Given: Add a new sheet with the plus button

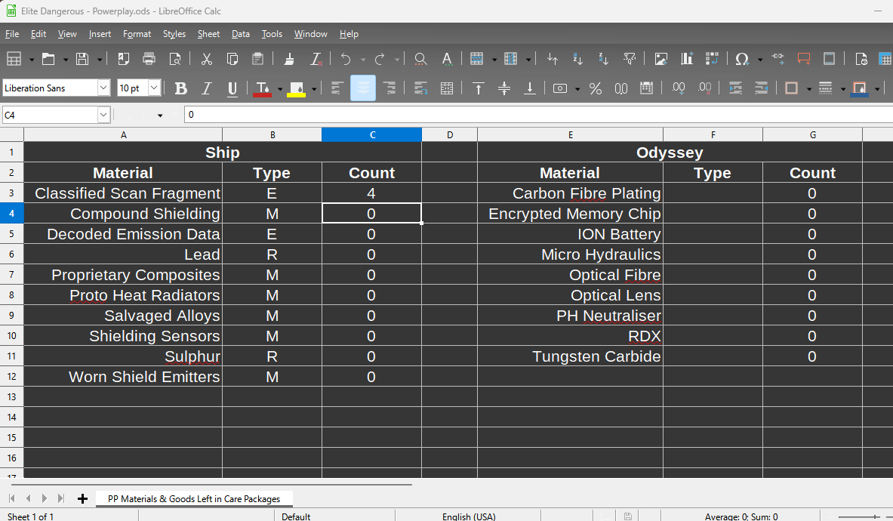Looking at the screenshot, I should pos(82,499).
